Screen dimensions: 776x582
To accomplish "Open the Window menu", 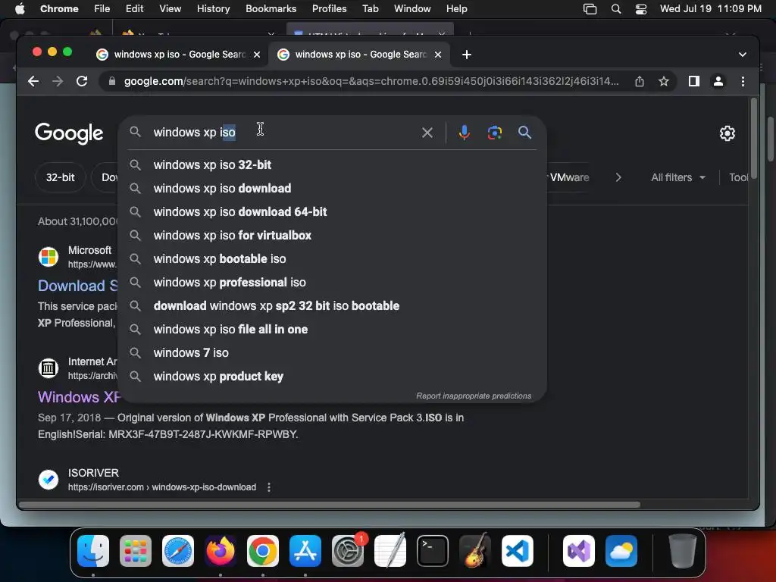I will tap(412, 8).
